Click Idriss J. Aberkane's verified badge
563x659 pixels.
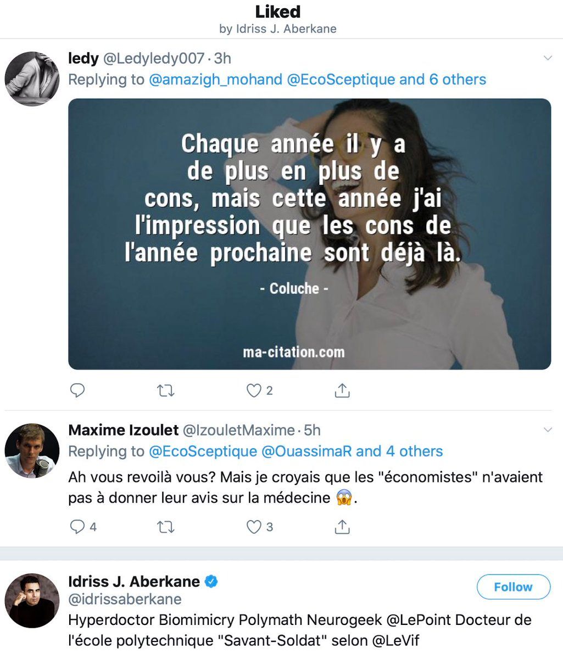[x=211, y=581]
